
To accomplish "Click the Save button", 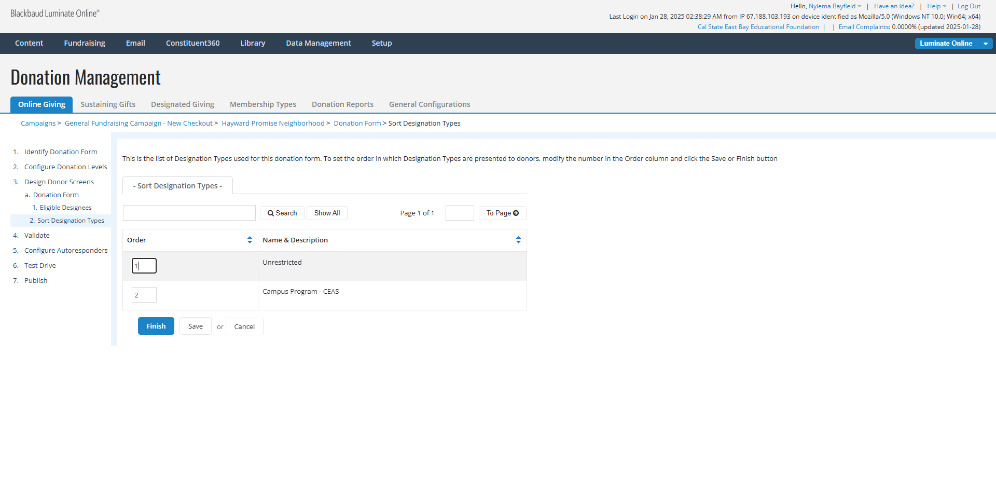I will (196, 326).
